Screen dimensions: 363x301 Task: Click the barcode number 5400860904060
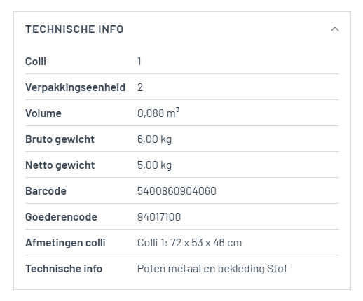point(177,191)
